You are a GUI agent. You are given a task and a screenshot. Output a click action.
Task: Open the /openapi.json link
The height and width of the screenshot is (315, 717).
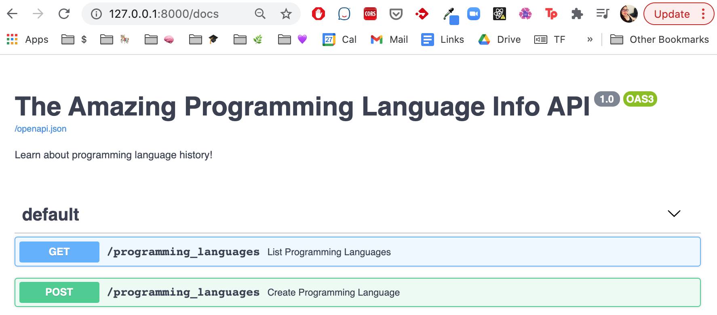click(x=40, y=129)
